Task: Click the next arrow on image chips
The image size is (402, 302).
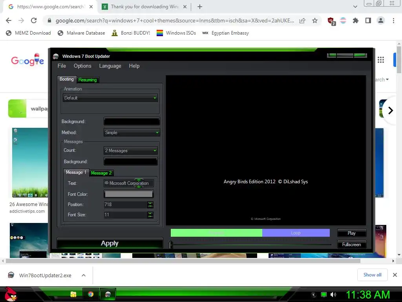Action: 391,110
